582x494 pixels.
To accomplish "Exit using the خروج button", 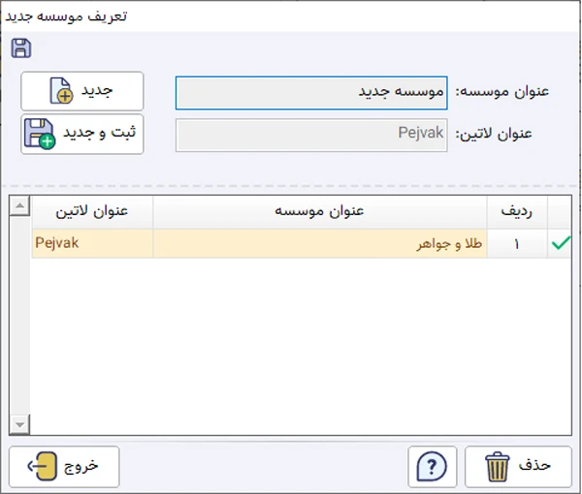I will click(x=64, y=466).
